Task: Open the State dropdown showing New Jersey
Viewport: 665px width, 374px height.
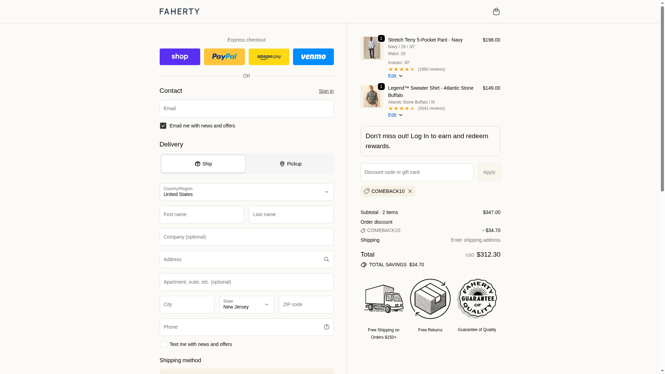Action: [247, 305]
